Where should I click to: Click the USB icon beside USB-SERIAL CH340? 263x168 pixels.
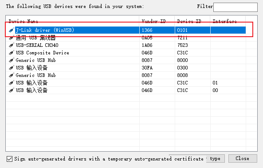(12, 45)
